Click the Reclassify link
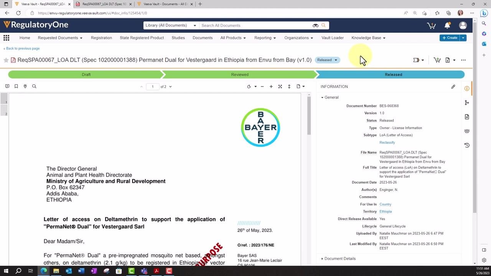Viewport: 491px width, 276px height. 387,143
